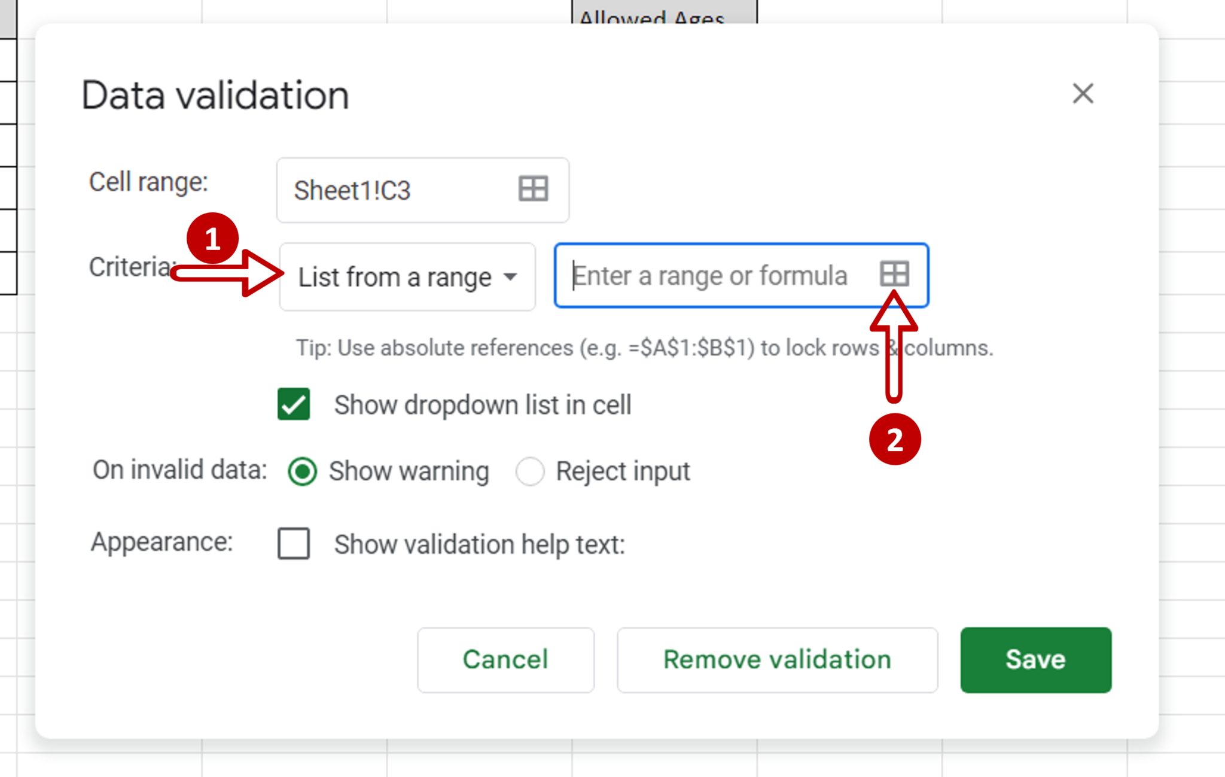The width and height of the screenshot is (1225, 777).
Task: Uncheck Show dropdown list in cell
Action: pos(293,404)
